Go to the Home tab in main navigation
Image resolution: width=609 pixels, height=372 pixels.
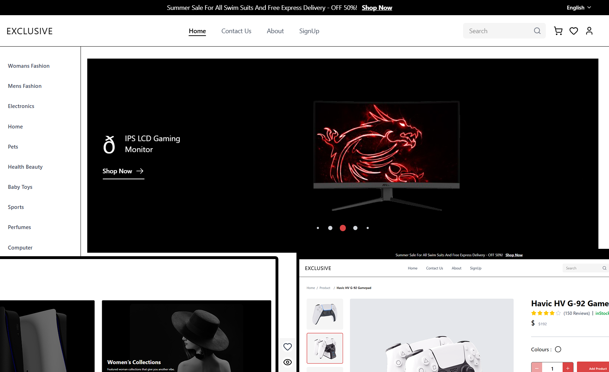197,31
